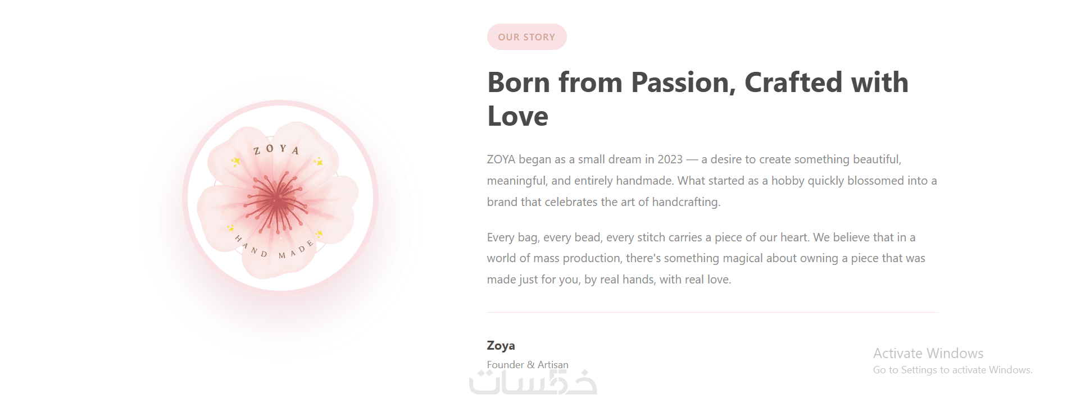Click 'Go to Settings to activate Windows' text
The width and height of the screenshot is (1067, 403).
point(952,370)
